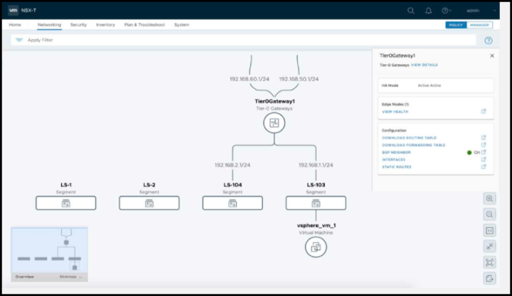Click the 192.168.2.1/24 interface label
This screenshot has height=296, width=512.
233,165
